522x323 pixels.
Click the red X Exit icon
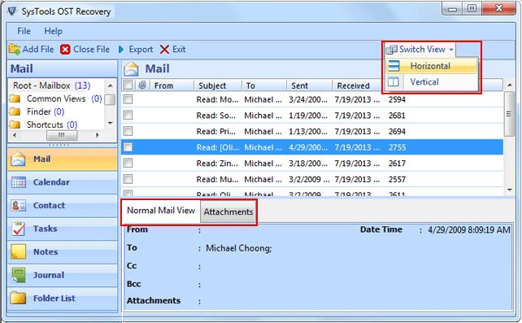tap(164, 50)
